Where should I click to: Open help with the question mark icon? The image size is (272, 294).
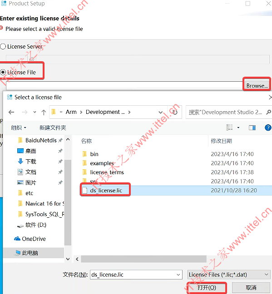click(x=268, y=127)
